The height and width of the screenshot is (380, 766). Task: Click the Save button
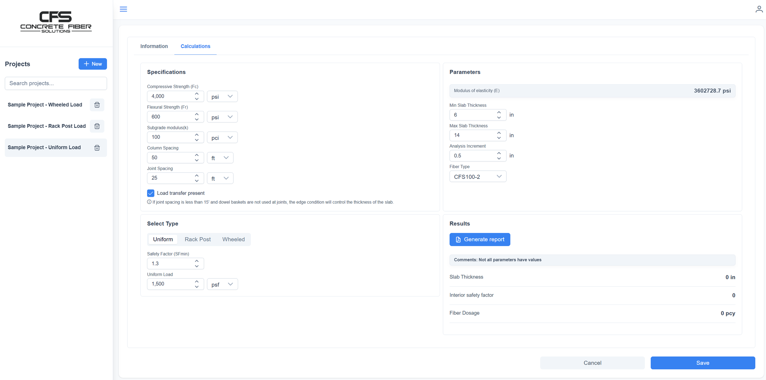tap(702, 363)
